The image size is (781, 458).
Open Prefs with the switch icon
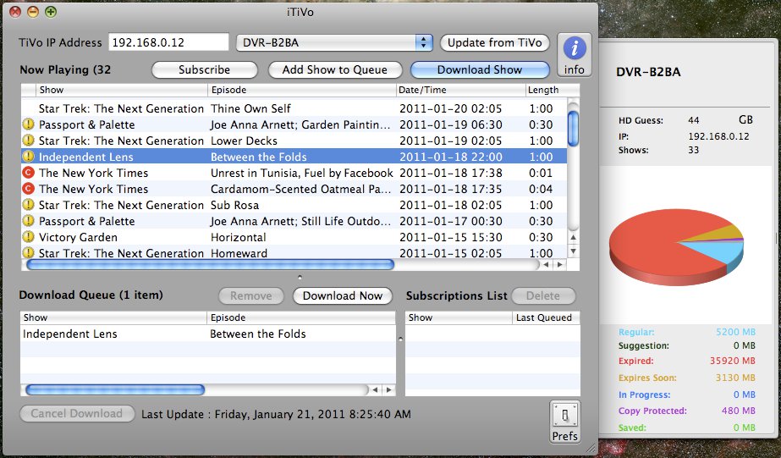tap(565, 422)
